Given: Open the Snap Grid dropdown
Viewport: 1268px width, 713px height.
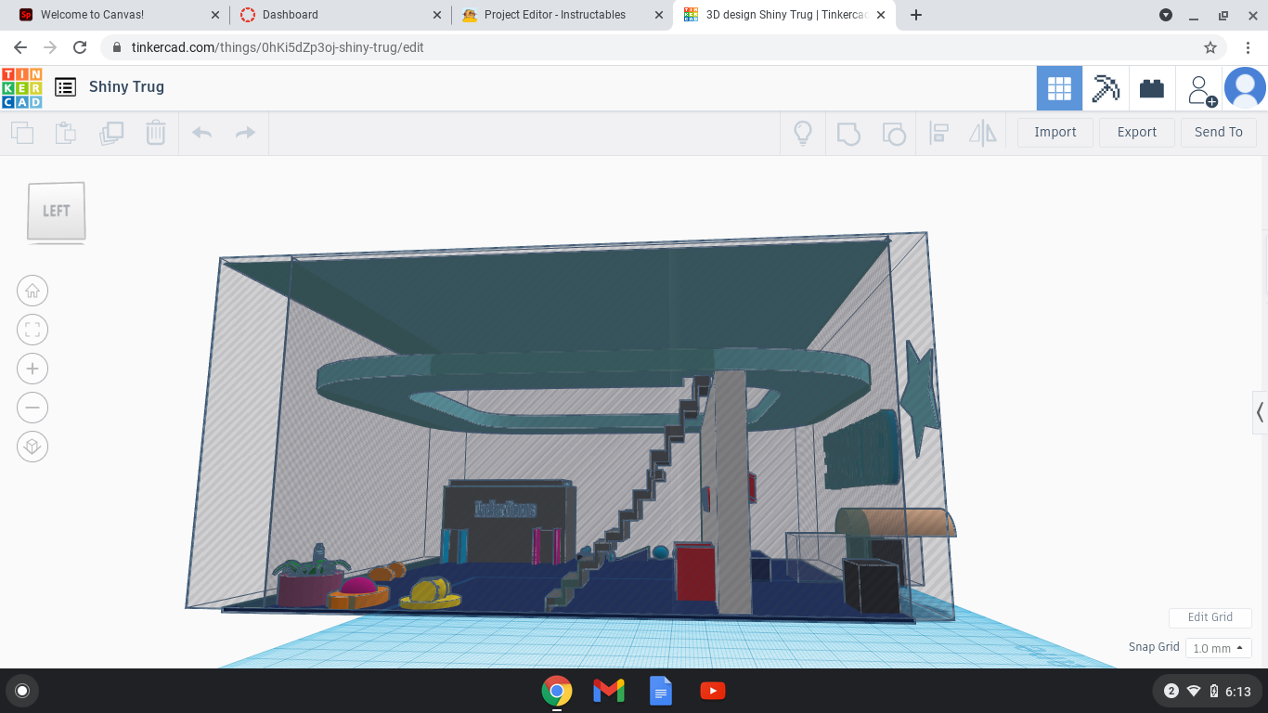Looking at the screenshot, I should pyautogui.click(x=1218, y=647).
